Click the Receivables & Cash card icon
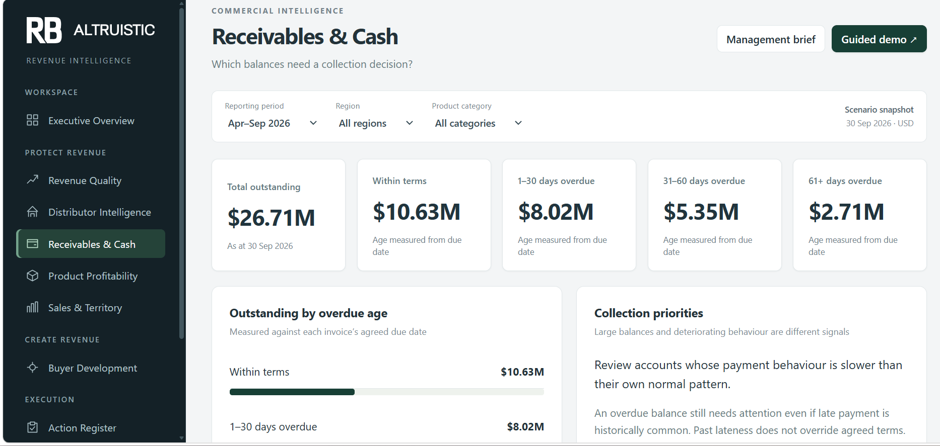Screen dimensions: 940x446 [x=33, y=244]
